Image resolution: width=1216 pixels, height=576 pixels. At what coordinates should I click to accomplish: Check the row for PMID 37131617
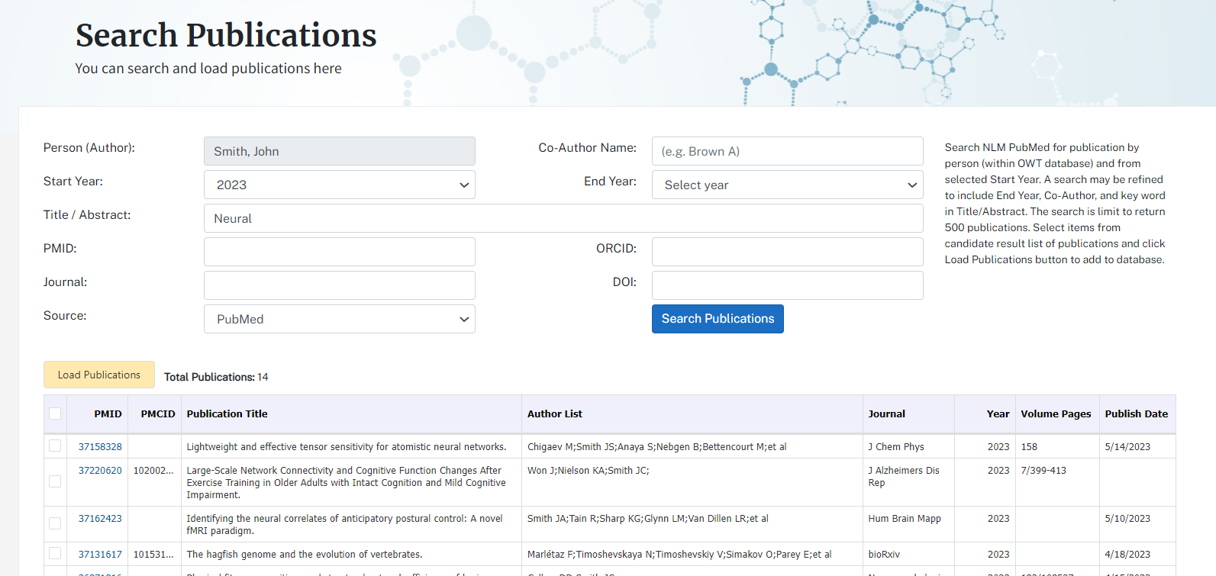tap(55, 554)
